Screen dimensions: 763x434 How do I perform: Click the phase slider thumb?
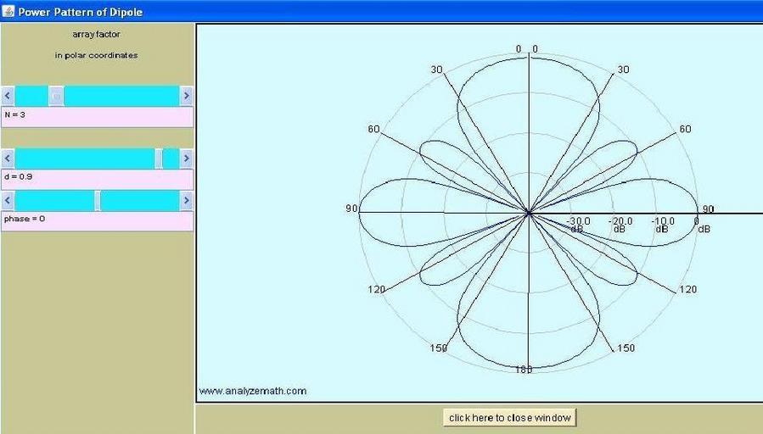97,201
